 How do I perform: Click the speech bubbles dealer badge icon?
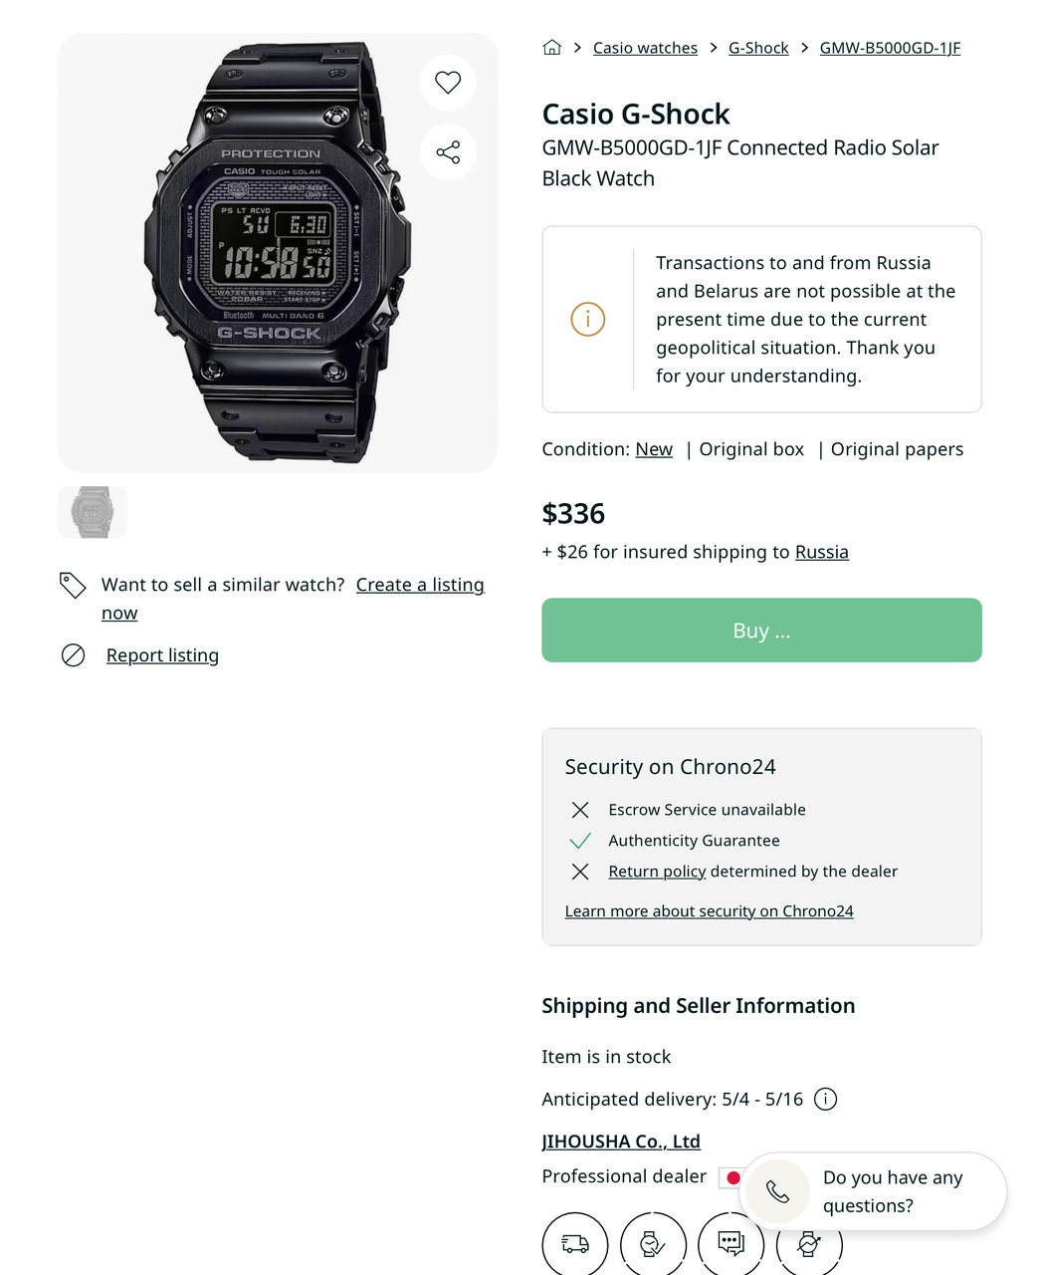730,1244
